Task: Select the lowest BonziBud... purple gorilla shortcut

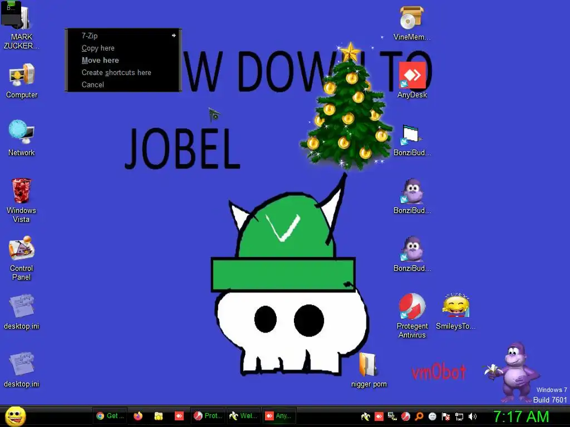Action: (x=412, y=254)
